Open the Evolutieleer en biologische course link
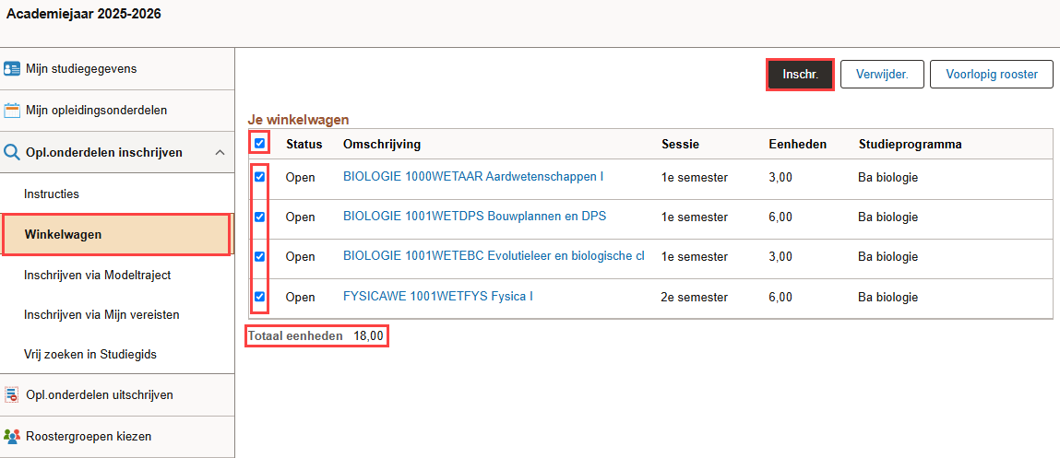The image size is (1060, 458). click(x=494, y=256)
